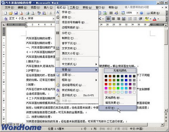This screenshot has height=132, width=169.
Task: Click the Document Map icon
Action: pyautogui.click(x=123, y=13)
